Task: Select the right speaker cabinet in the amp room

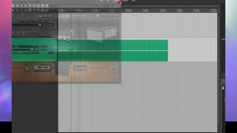Action: (x=111, y=33)
